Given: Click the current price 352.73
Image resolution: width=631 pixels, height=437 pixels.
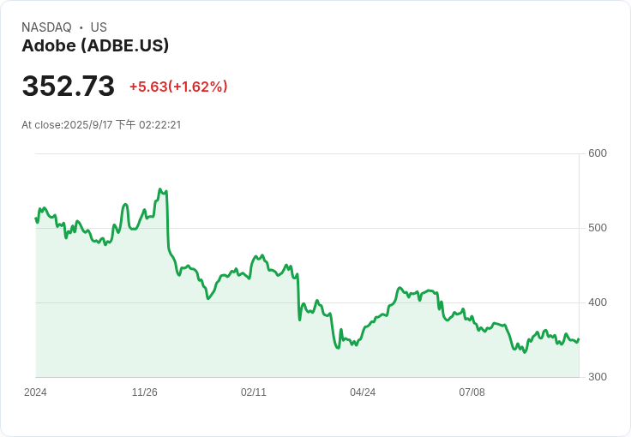Looking at the screenshot, I should 68,86.
